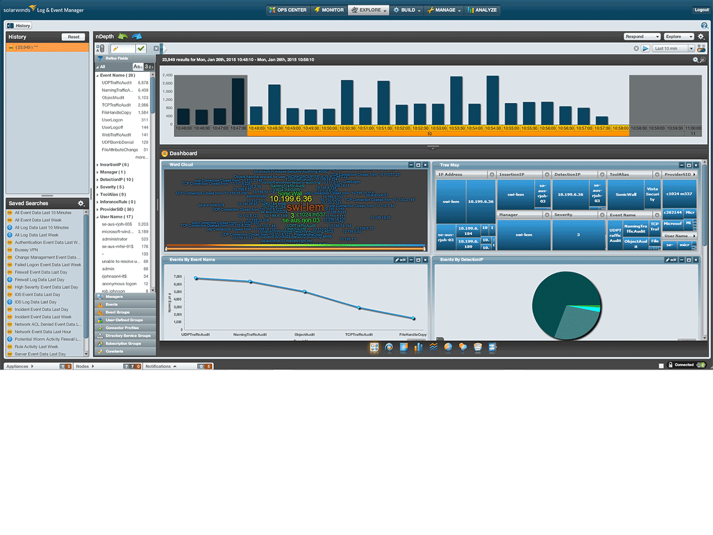The image size is (713, 535).
Task: Click the help question mark icon
Action: click(705, 25)
